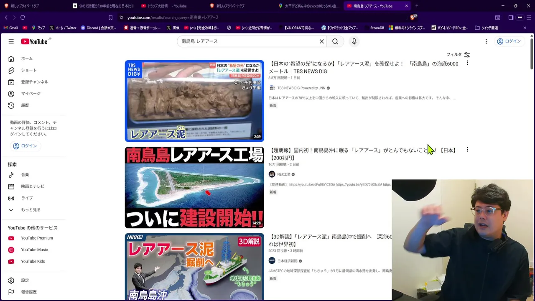Click the browser address bar URL

coord(173,18)
